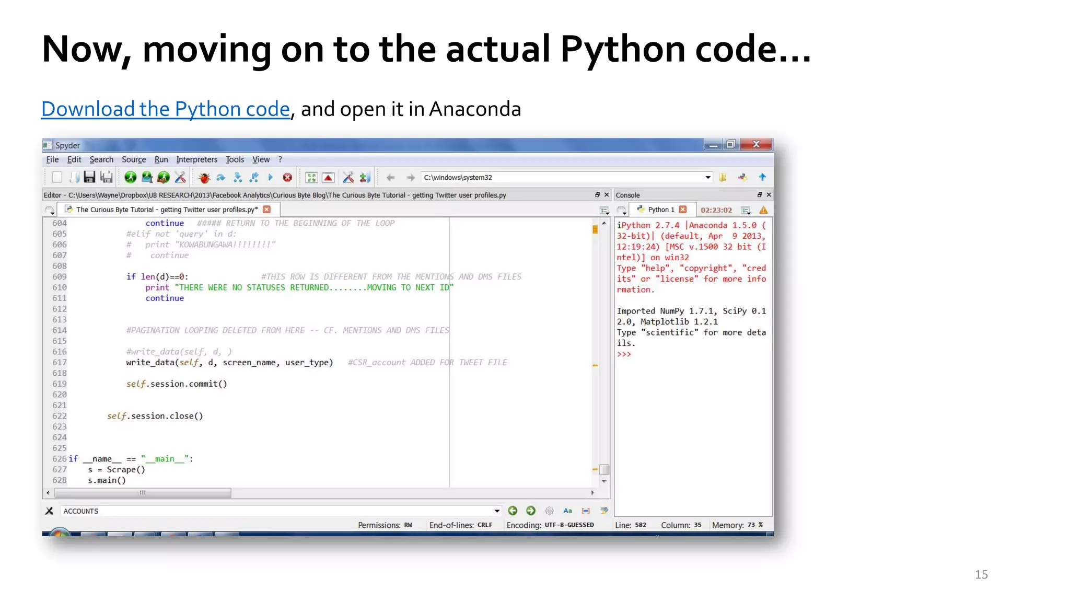This screenshot has height=602, width=1070.
Task: Open the editor tab list dropdown
Action: pos(50,210)
